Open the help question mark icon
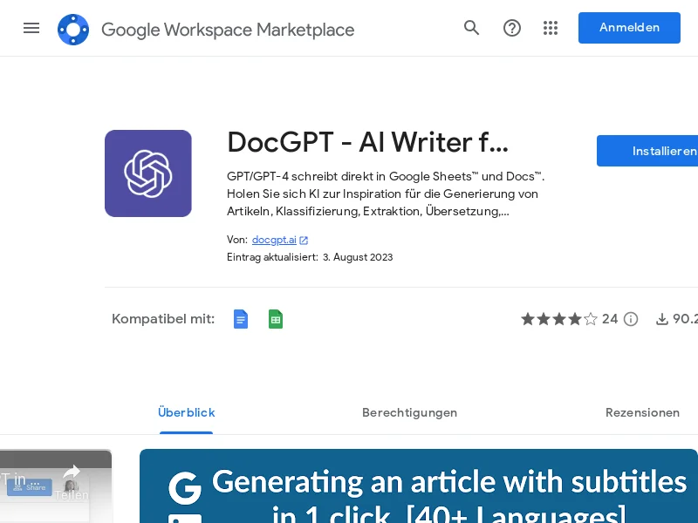The image size is (698, 523). [x=512, y=28]
